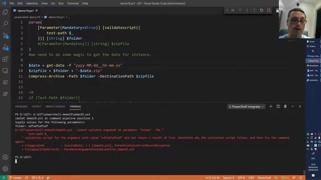This screenshot has height=180, width=321.
Task: Open the Help menu
Action: coord(85,3)
